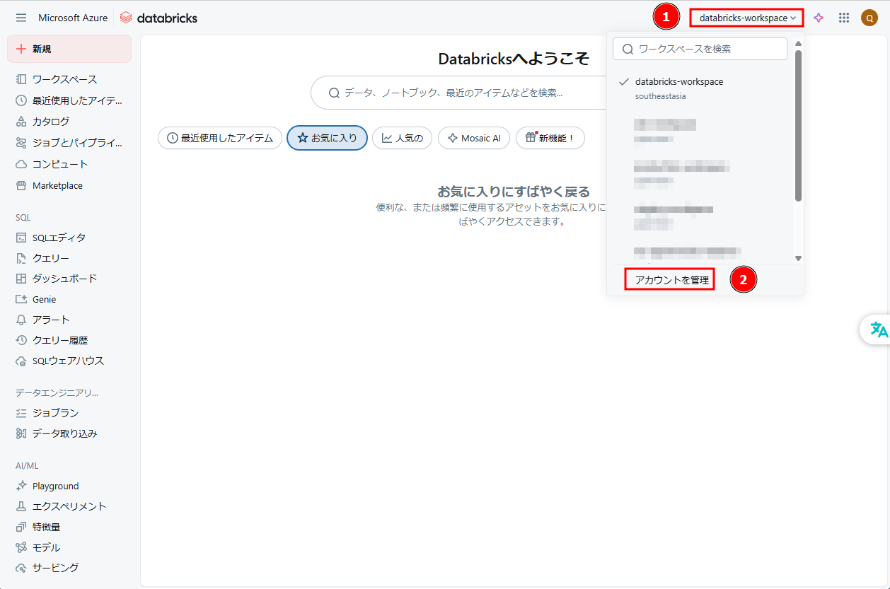The image size is (890, 589).
Task: Click アカウントを管理 link
Action: pyautogui.click(x=671, y=280)
